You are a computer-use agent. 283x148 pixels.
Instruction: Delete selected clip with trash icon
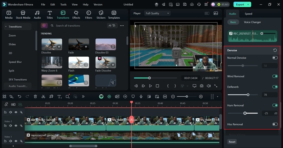pyautogui.click(x=35, y=97)
